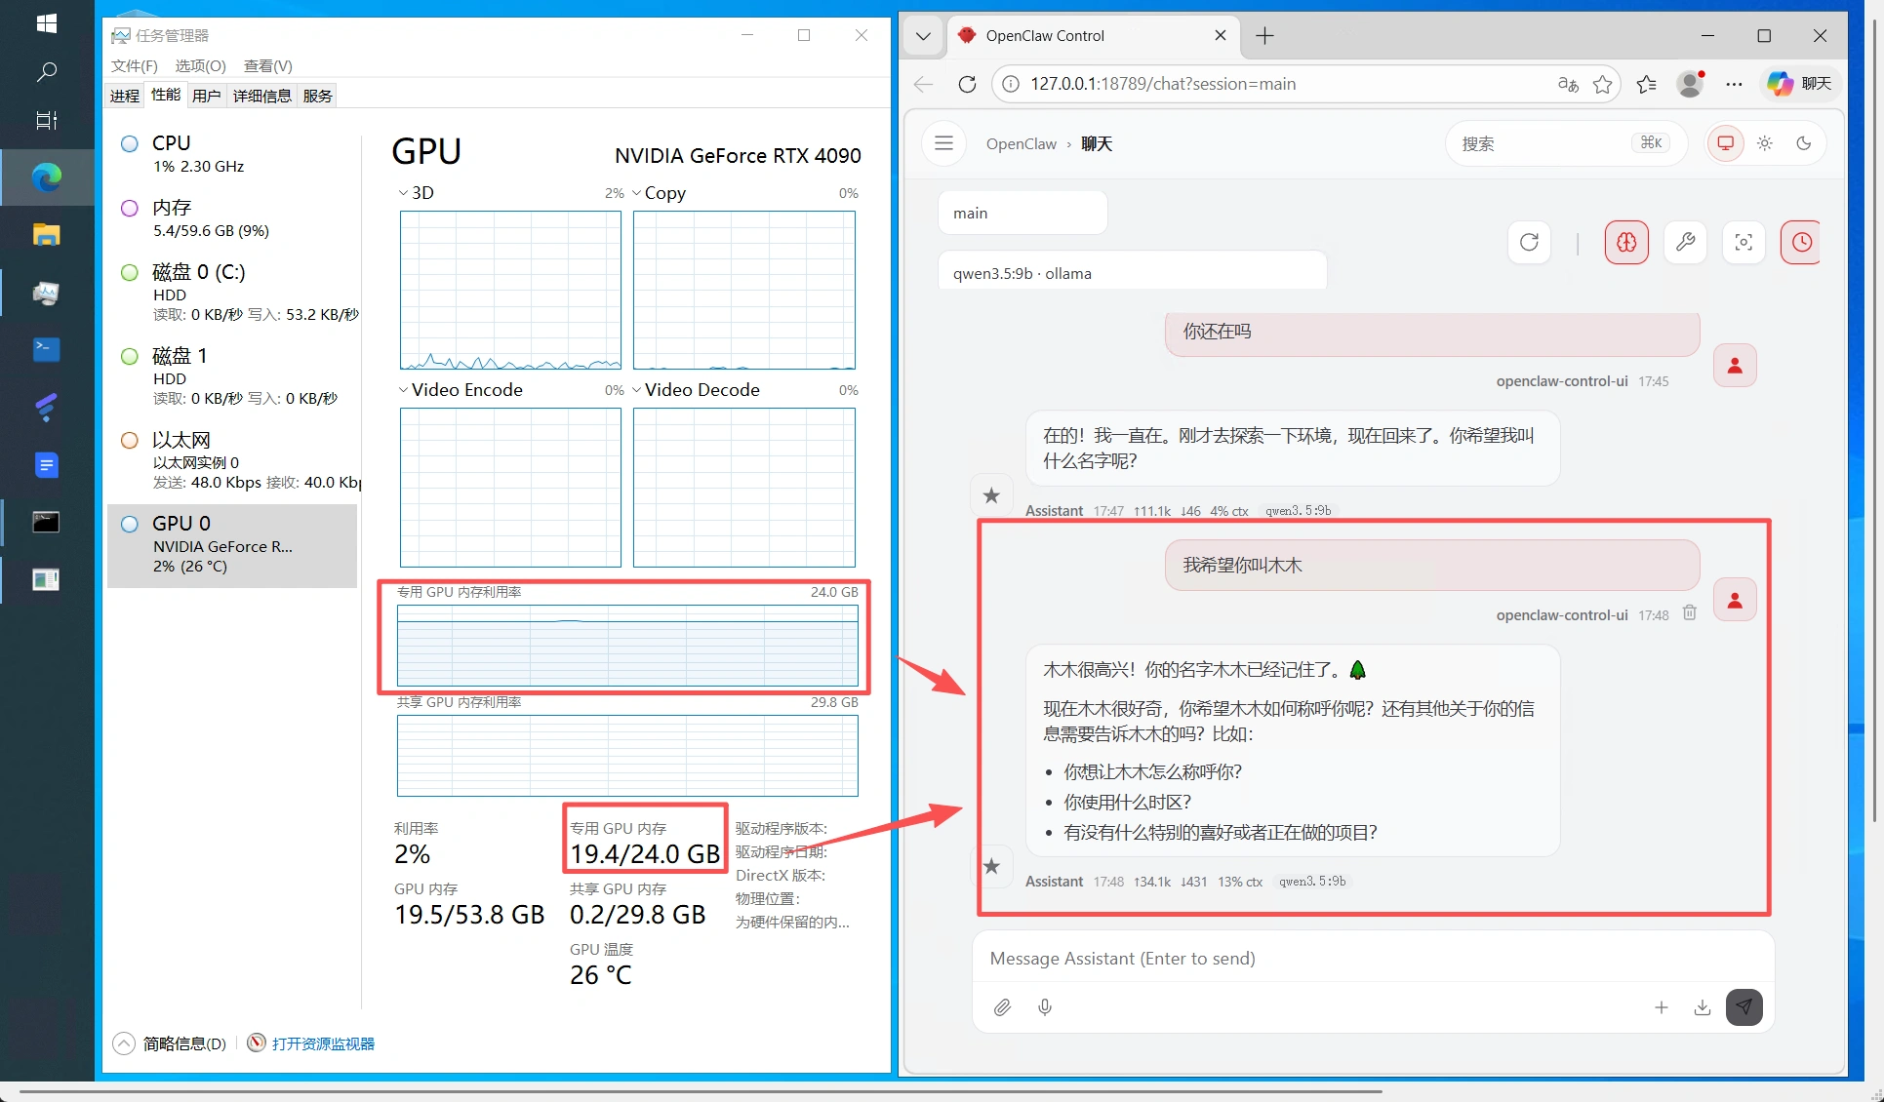Star the 在的！我一直在 assistant reply

[991, 495]
